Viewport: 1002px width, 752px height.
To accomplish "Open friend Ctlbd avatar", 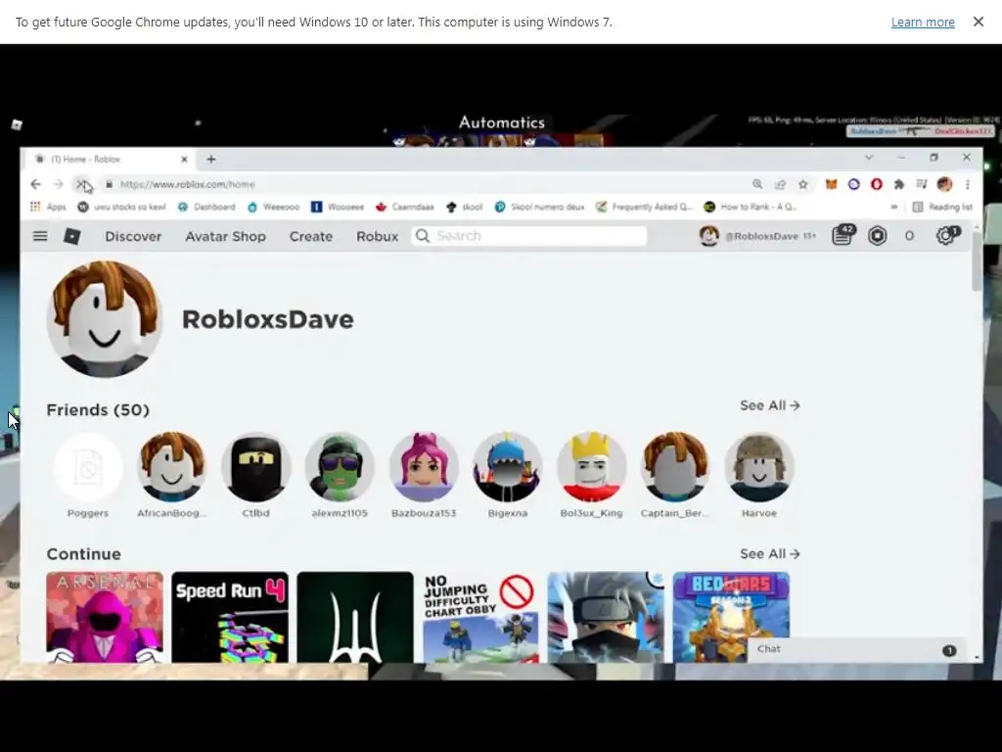I will 255,467.
